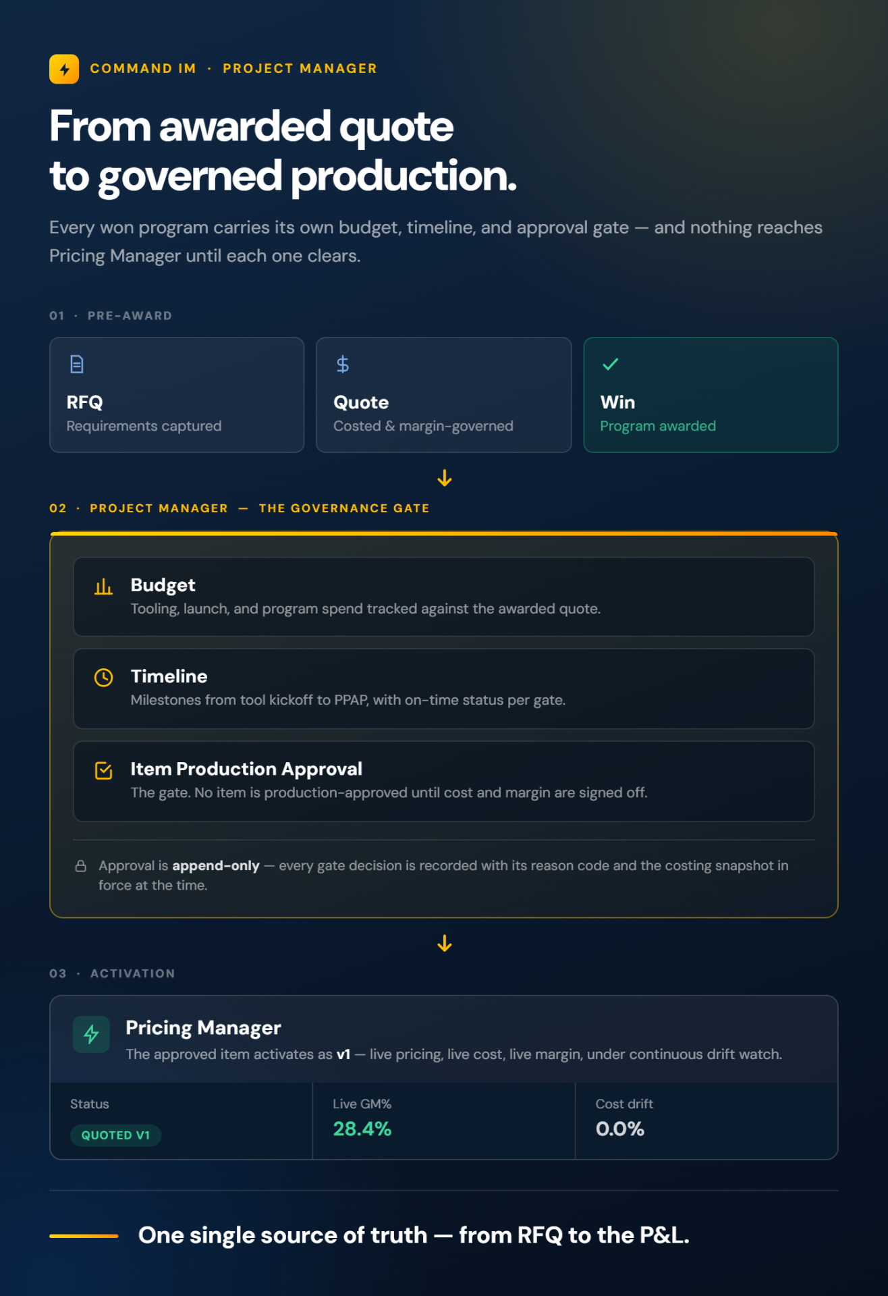This screenshot has height=1296, width=888.
Task: Click the Quote dollar sign icon
Action: (x=343, y=364)
